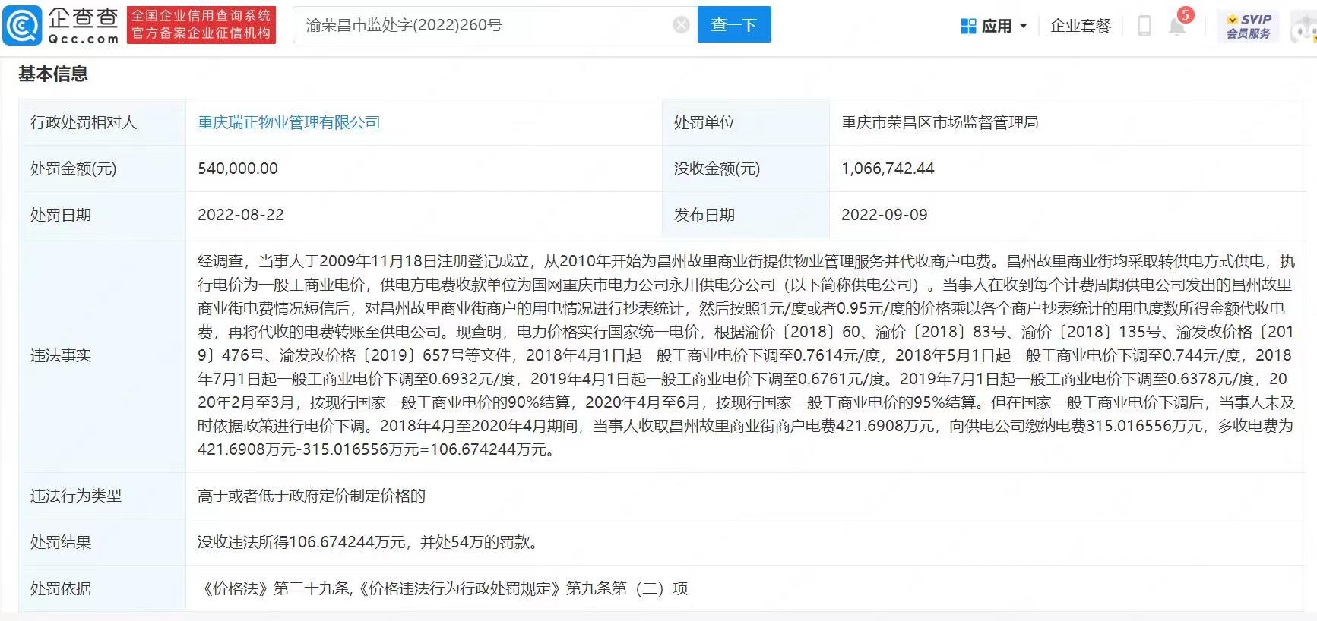Select 重庆市荣昌区市场监督管理局 value
Viewport: 1317px width, 621px height.
point(939,122)
